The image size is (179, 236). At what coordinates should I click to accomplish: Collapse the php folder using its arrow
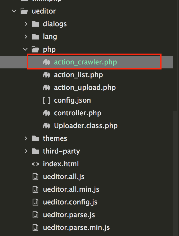(25, 49)
